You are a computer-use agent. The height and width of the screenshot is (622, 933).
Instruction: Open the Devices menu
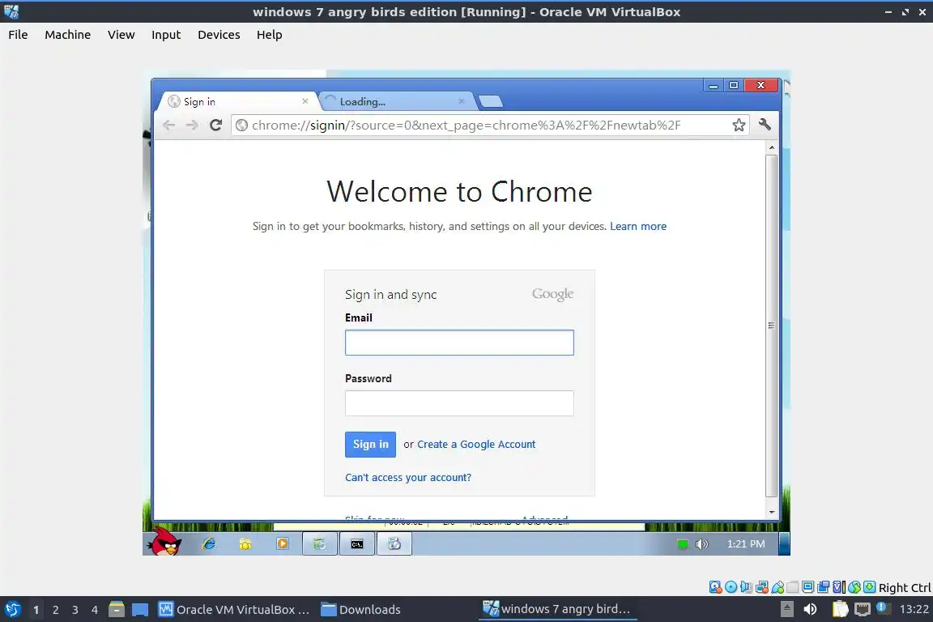[x=219, y=35]
